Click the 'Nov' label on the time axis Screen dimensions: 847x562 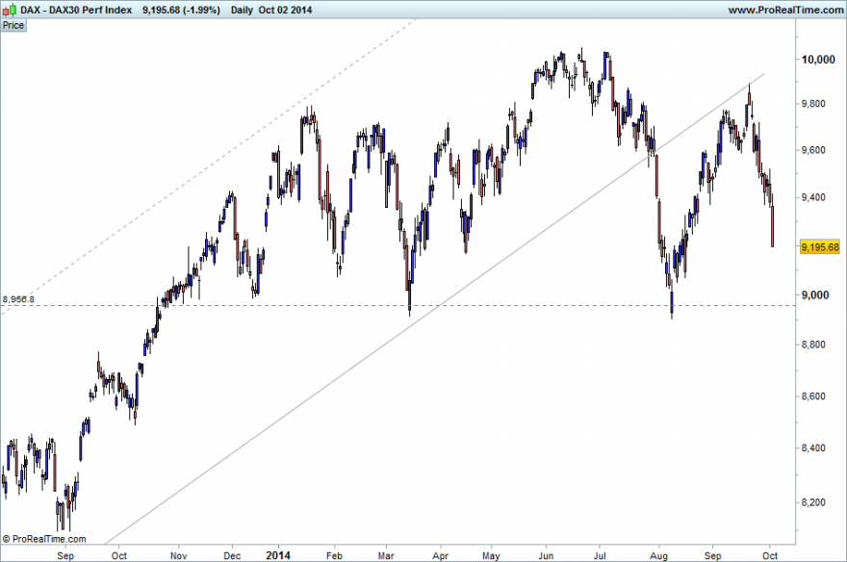(x=178, y=555)
